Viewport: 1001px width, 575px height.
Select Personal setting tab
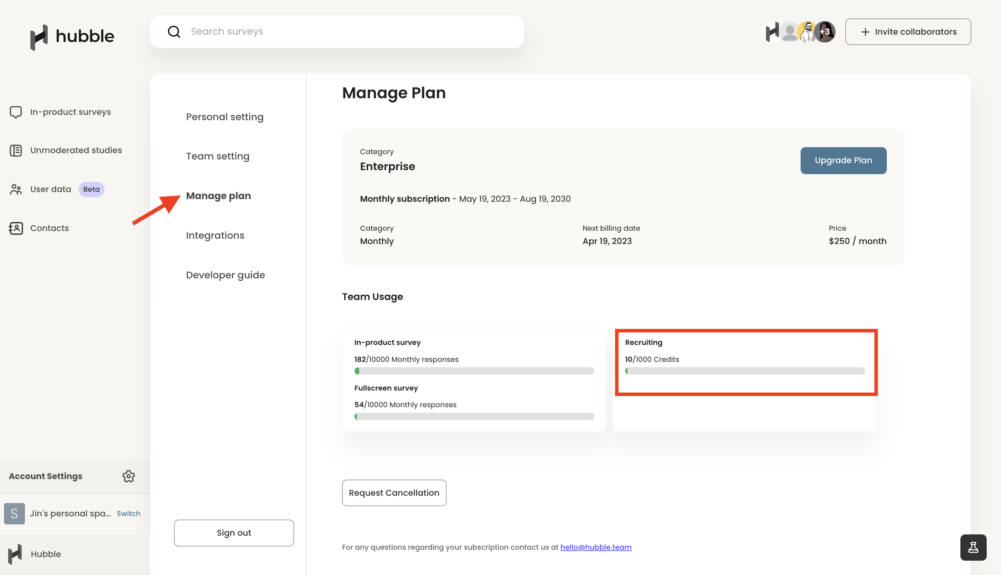point(225,117)
